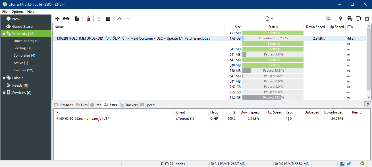372x167 pixels.
Task: Sort torrents by the Size column
Action: coord(233,27)
